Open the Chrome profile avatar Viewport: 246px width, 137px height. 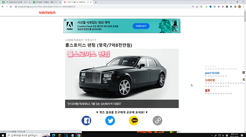[239, 7]
